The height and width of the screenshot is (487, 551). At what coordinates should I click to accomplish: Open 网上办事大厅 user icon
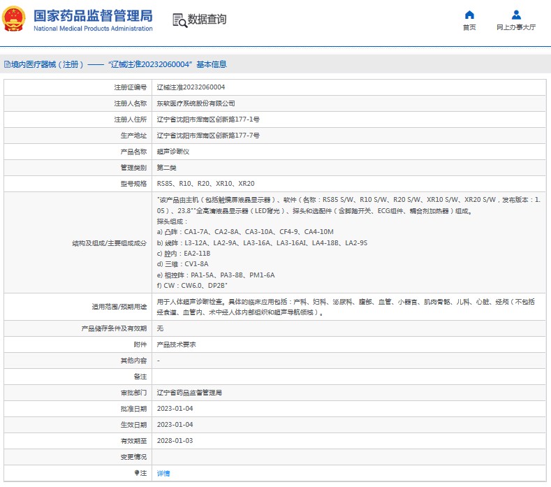pyautogui.click(x=516, y=15)
